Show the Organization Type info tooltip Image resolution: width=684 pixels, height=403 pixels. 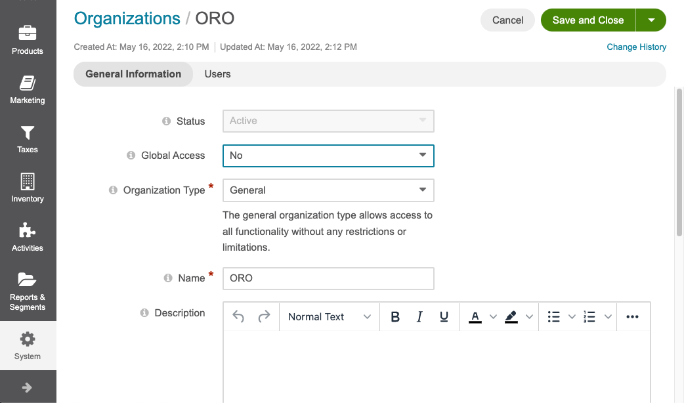[x=113, y=190]
